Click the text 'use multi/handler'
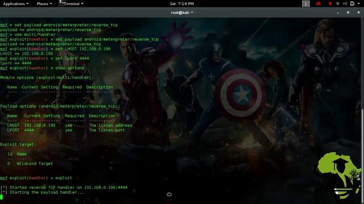 35,35
